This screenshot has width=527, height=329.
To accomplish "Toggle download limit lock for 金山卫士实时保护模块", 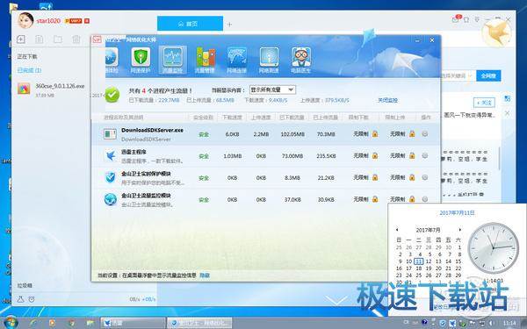I will point(375,177).
